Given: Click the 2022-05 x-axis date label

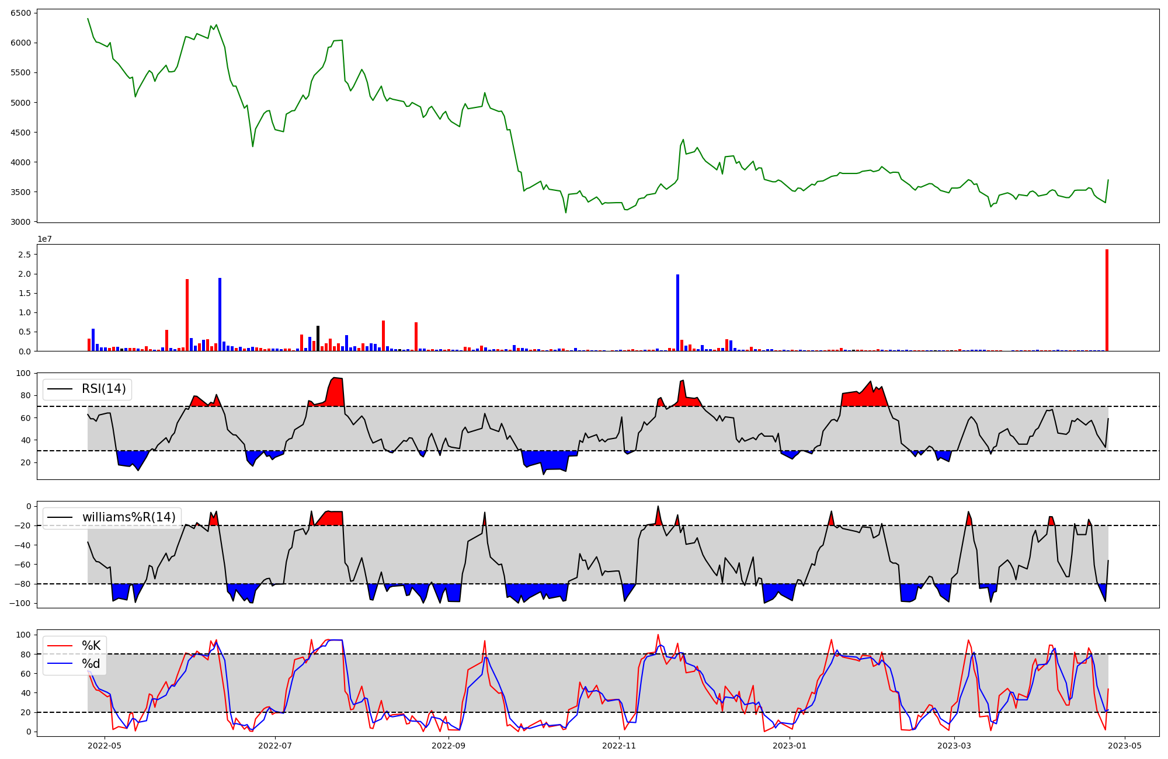Looking at the screenshot, I should (105, 746).
